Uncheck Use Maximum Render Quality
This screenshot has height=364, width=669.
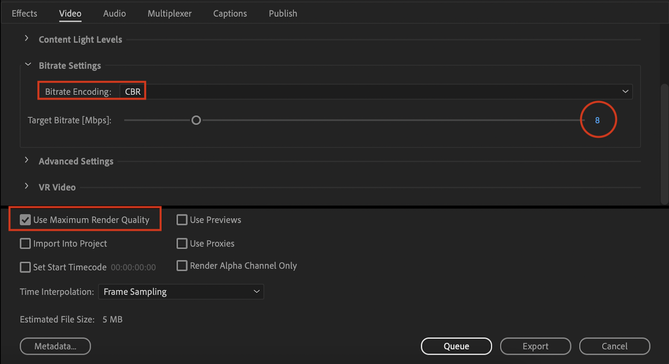[26, 220]
